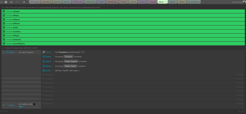The image size is (246, 114).
Task: Switch to the 2_Cave layout tab
Action: 142,2
